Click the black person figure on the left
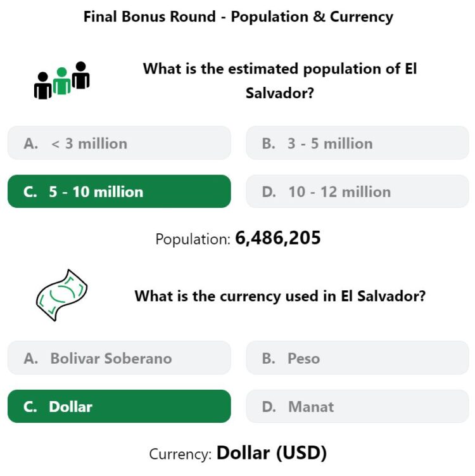 (x=43, y=86)
